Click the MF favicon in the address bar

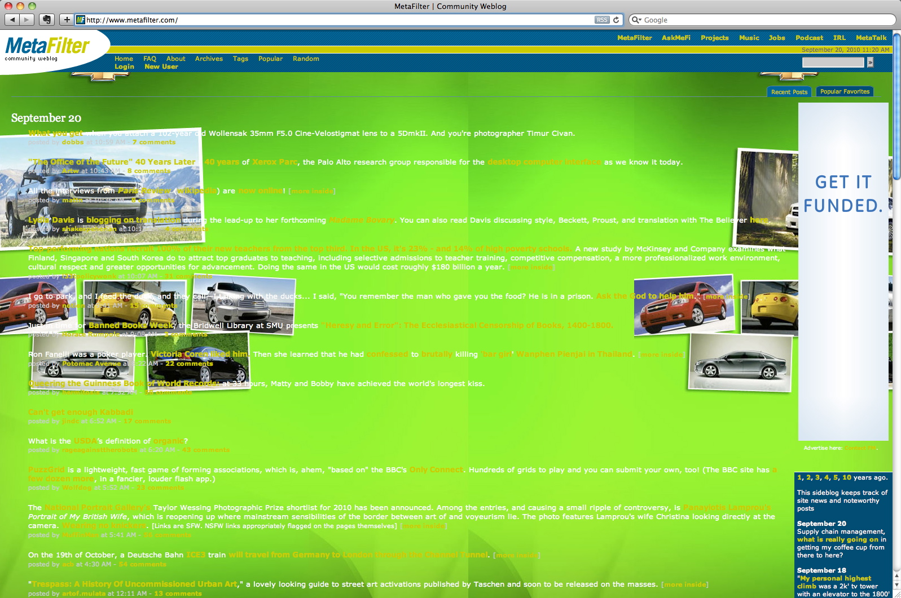click(x=81, y=20)
